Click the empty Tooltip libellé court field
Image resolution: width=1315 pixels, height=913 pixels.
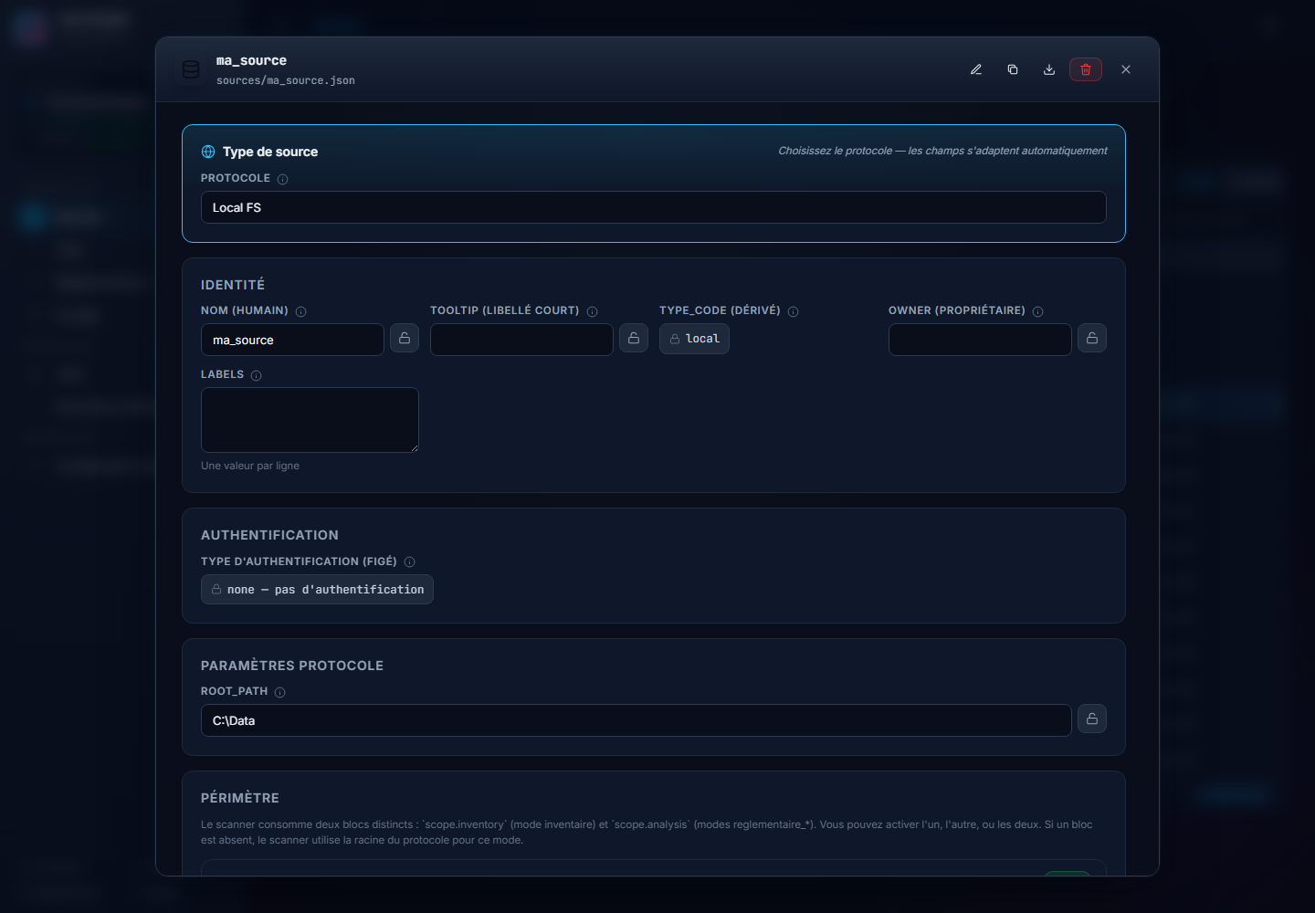click(x=521, y=340)
